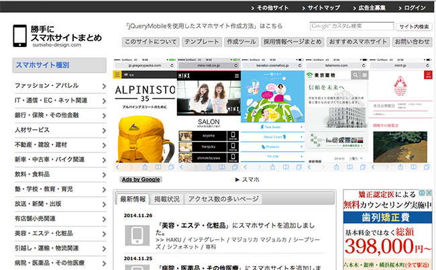Open 美容・エステ・化粧品 sidebar category
This screenshot has width=436, height=270.
60,234
